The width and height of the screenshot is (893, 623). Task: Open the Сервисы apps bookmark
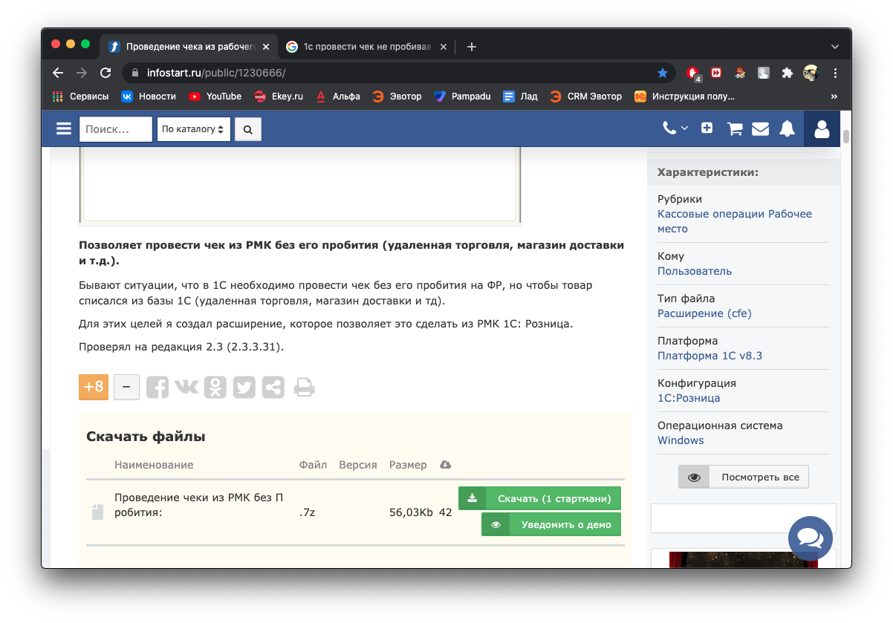coord(80,96)
